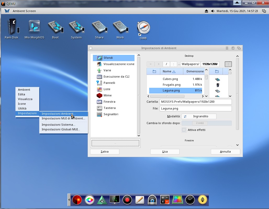The image size is (269, 209).
Task: Open the notepad with pencil dock icon
Action: click(140, 200)
